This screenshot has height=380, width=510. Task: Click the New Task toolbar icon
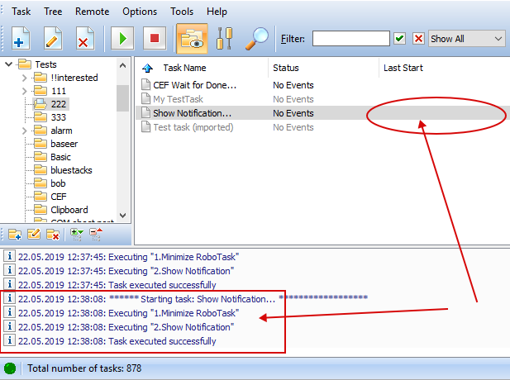click(x=21, y=39)
